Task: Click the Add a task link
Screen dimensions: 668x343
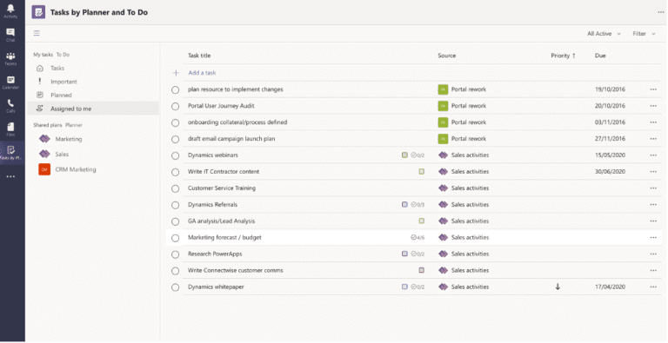Action: (x=202, y=73)
